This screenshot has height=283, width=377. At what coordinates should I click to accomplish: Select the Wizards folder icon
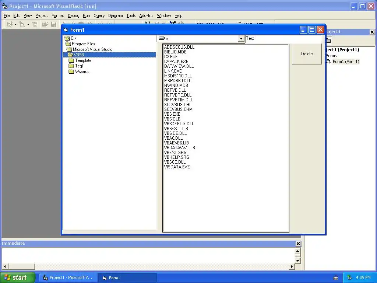71,71
